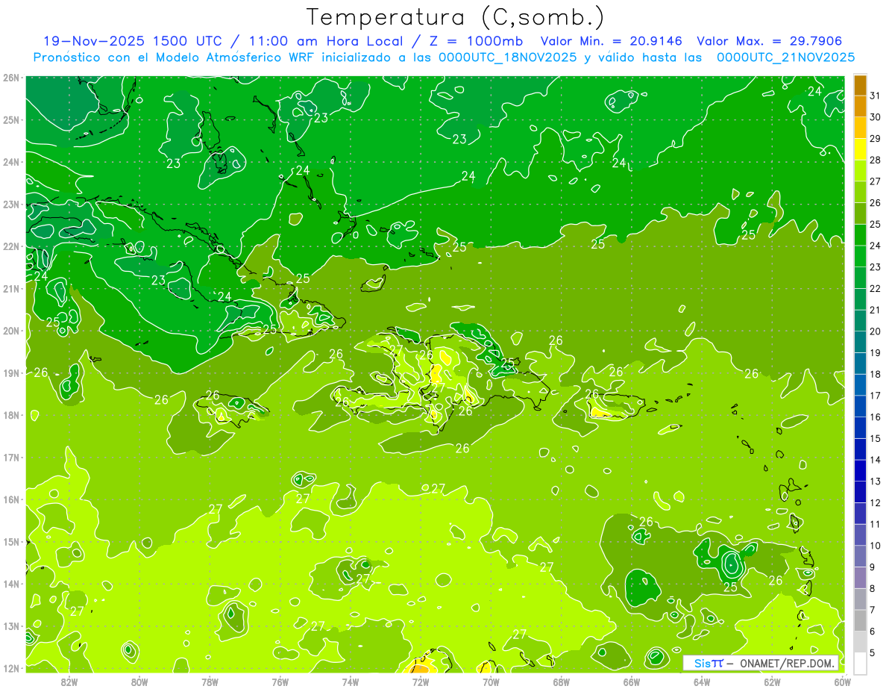Screen dimensions: 895x692
Task: Pick the blue scale segment between 15 and 16
Action: [x=860, y=428]
